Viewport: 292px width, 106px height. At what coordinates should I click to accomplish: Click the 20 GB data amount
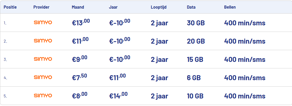tap(196, 41)
